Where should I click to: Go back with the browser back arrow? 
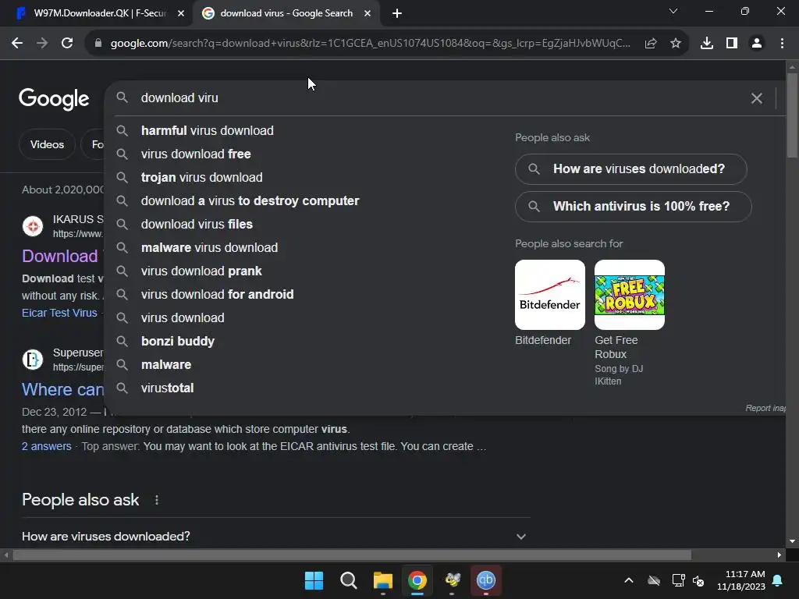click(17, 44)
